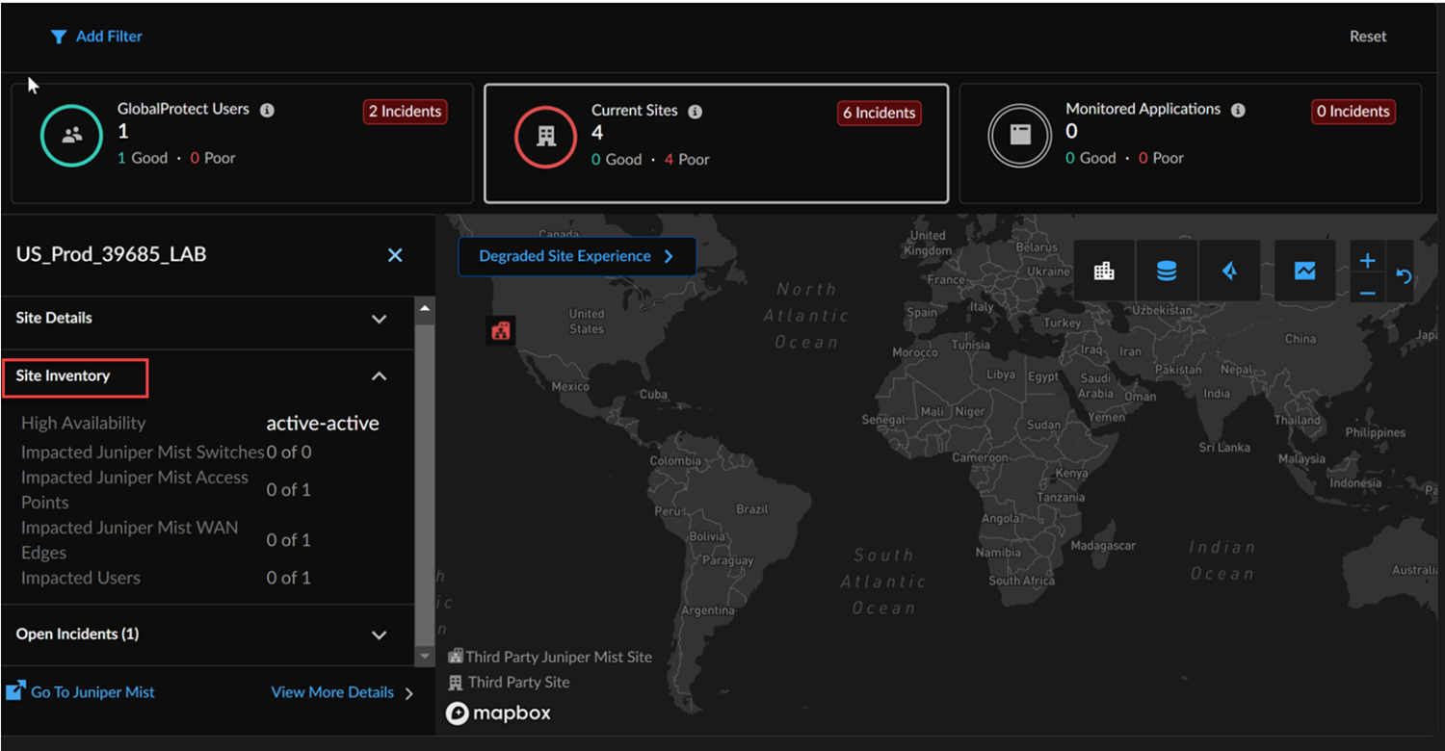Viewport: 1445px width, 751px height.
Task: Select the Monitored Applications card title
Action: coord(1143,110)
